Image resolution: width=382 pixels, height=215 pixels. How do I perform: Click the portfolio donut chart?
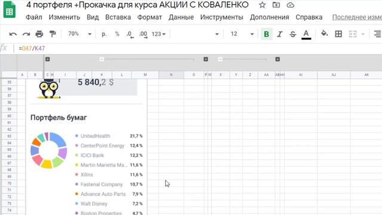pos(49,150)
